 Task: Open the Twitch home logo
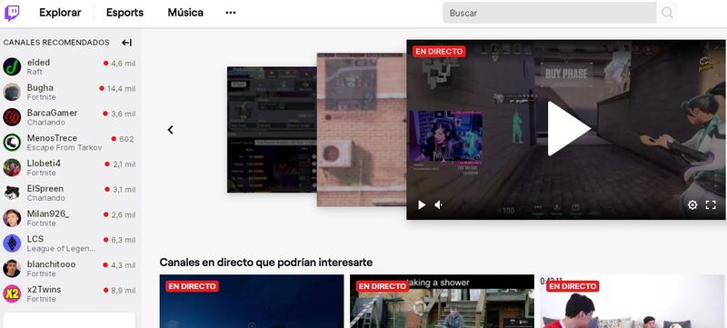[x=12, y=13]
